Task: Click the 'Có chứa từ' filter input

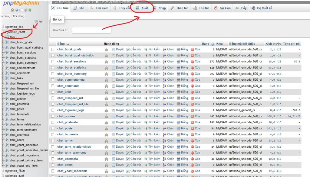Action: (91, 30)
